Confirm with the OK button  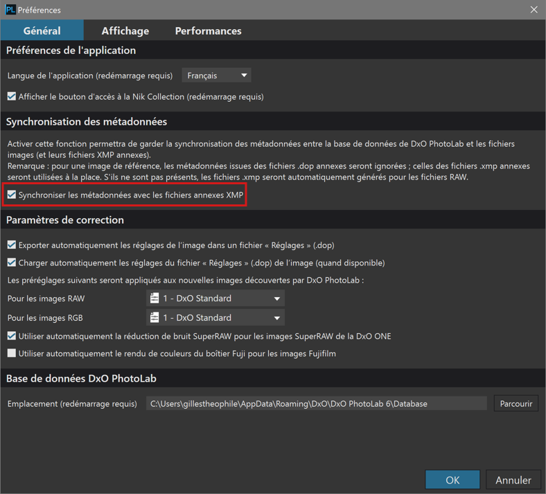click(x=452, y=479)
